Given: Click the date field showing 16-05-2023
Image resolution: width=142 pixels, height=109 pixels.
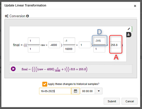Looking at the screenshot, I should point(55,91).
